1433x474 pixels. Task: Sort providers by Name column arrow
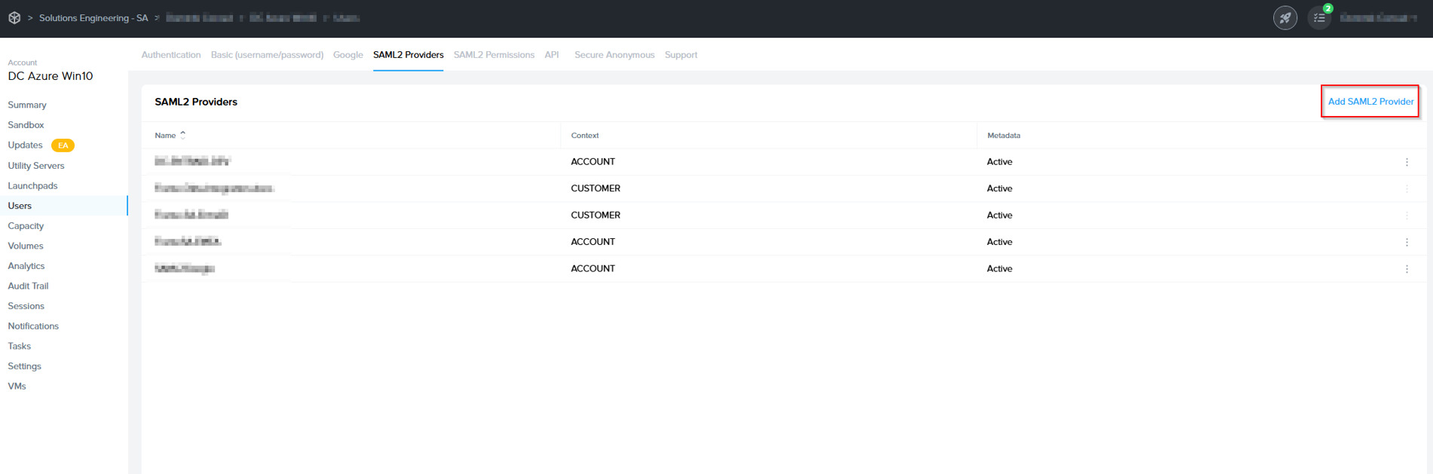click(182, 136)
